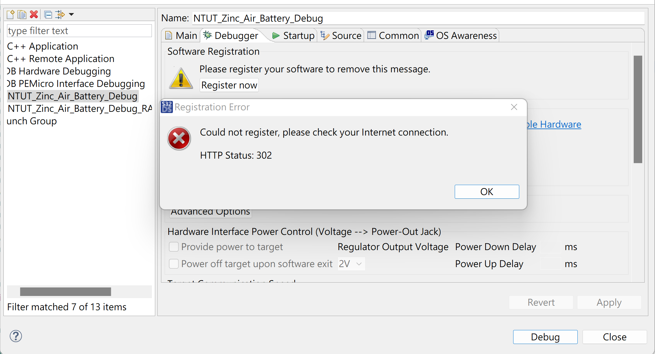Open the OS Awareness tab
This screenshot has height=354, width=655.
coord(461,36)
